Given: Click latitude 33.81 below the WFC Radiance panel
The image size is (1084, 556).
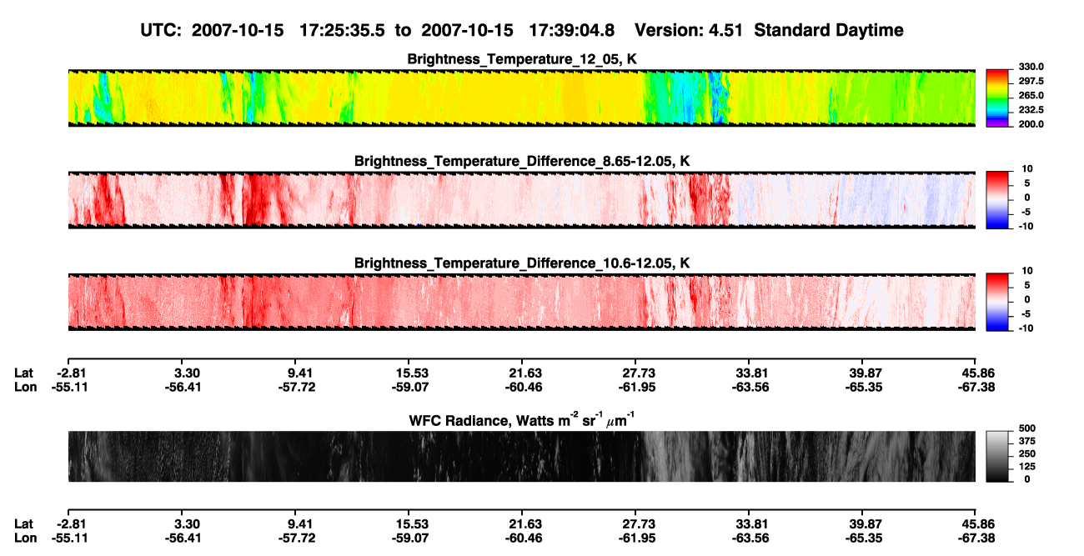Looking at the screenshot, I should point(750,523).
